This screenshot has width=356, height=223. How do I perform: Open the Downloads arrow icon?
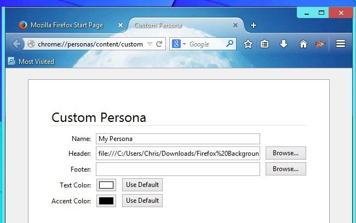tap(284, 44)
